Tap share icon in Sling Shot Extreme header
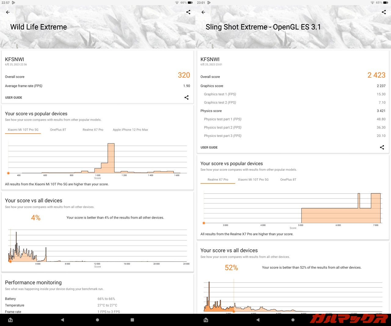The image size is (391, 326). coord(384,12)
